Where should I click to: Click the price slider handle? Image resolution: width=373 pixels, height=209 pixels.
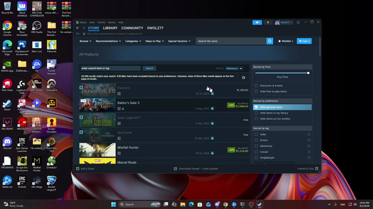308,73
